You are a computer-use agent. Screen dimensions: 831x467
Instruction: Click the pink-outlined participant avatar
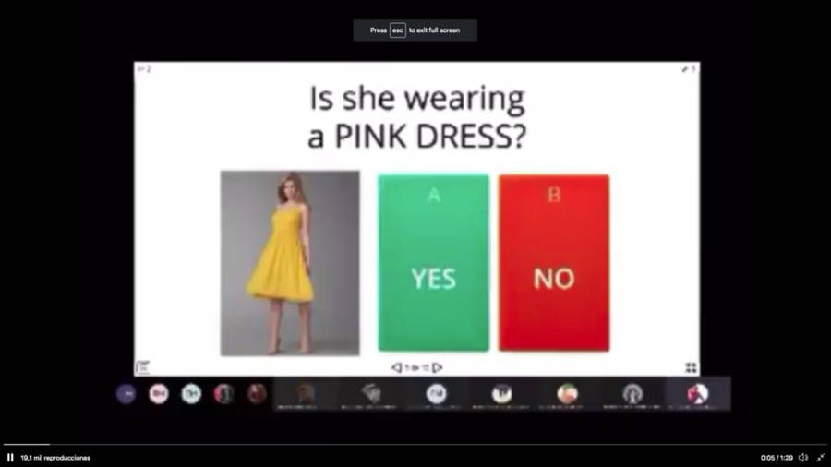[159, 394]
